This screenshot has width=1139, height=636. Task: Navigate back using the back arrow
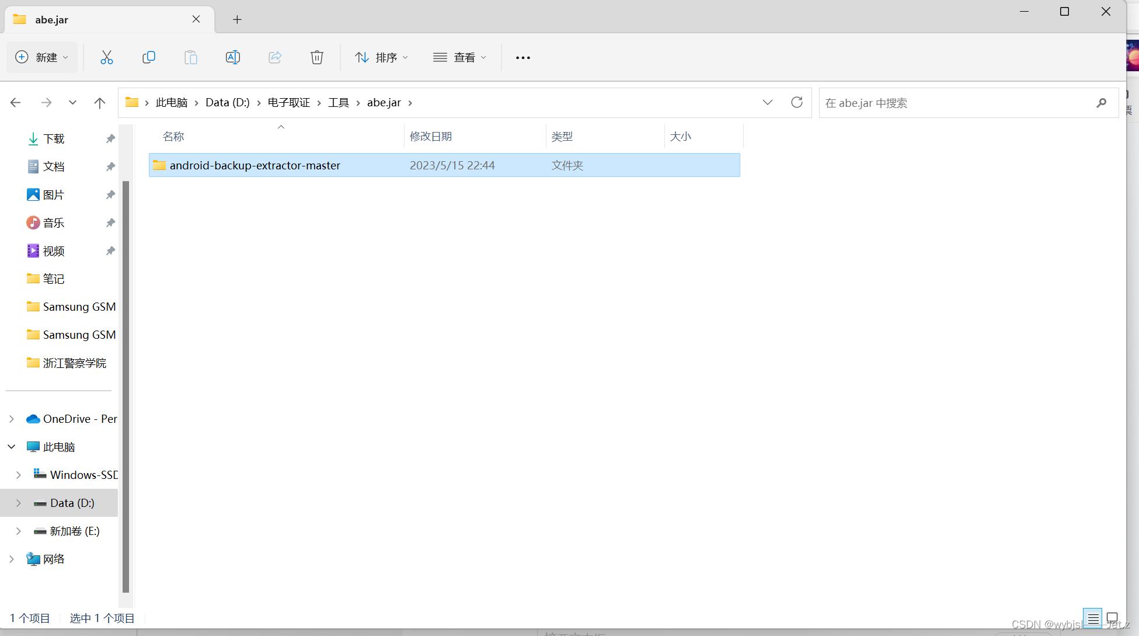pos(16,102)
